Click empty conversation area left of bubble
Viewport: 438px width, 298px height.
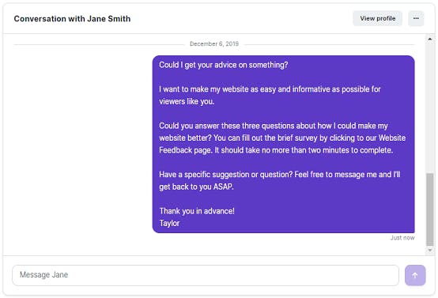tap(78, 144)
